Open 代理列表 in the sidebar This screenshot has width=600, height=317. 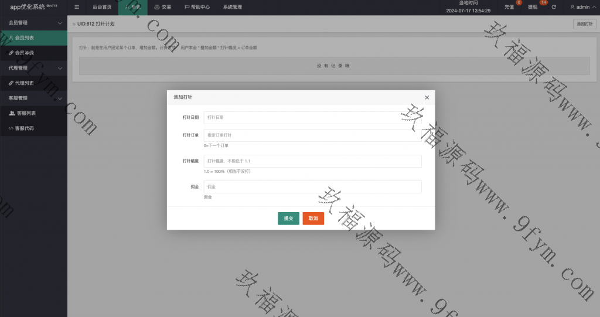[23, 83]
